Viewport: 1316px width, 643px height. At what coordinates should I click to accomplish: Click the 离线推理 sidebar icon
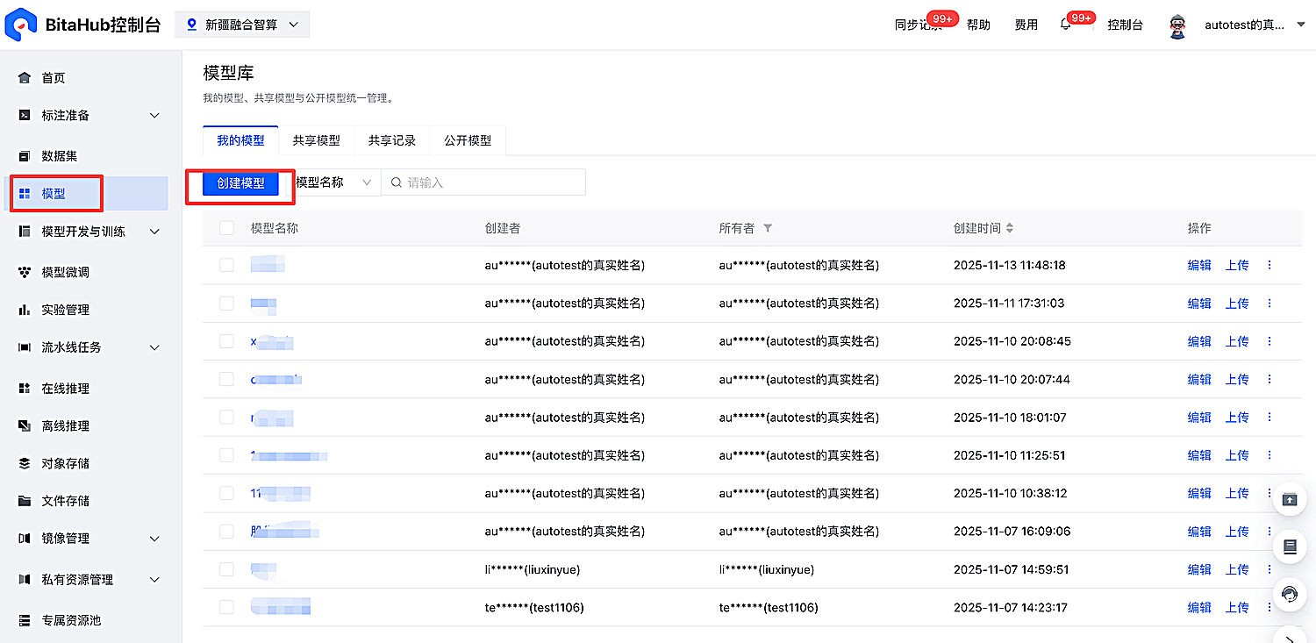(25, 426)
